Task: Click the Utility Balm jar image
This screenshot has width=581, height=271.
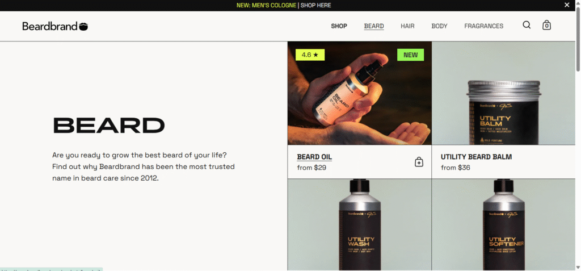Action: click(504, 93)
